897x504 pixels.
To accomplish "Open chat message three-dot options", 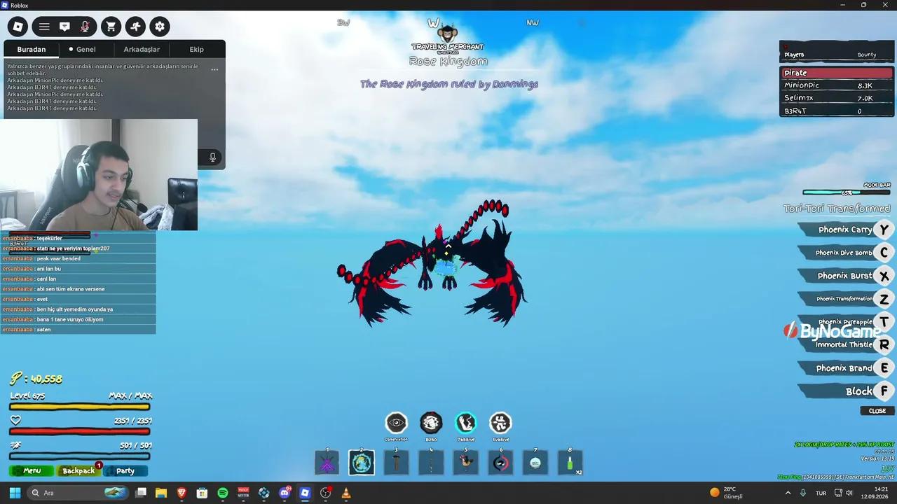I will point(214,69).
